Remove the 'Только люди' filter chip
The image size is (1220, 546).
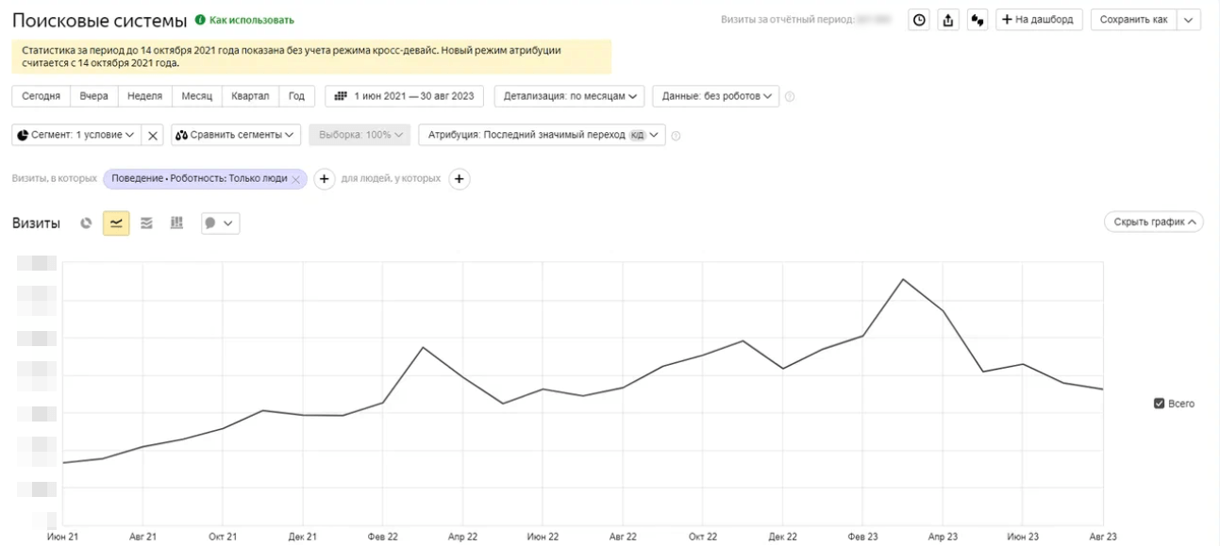(296, 179)
